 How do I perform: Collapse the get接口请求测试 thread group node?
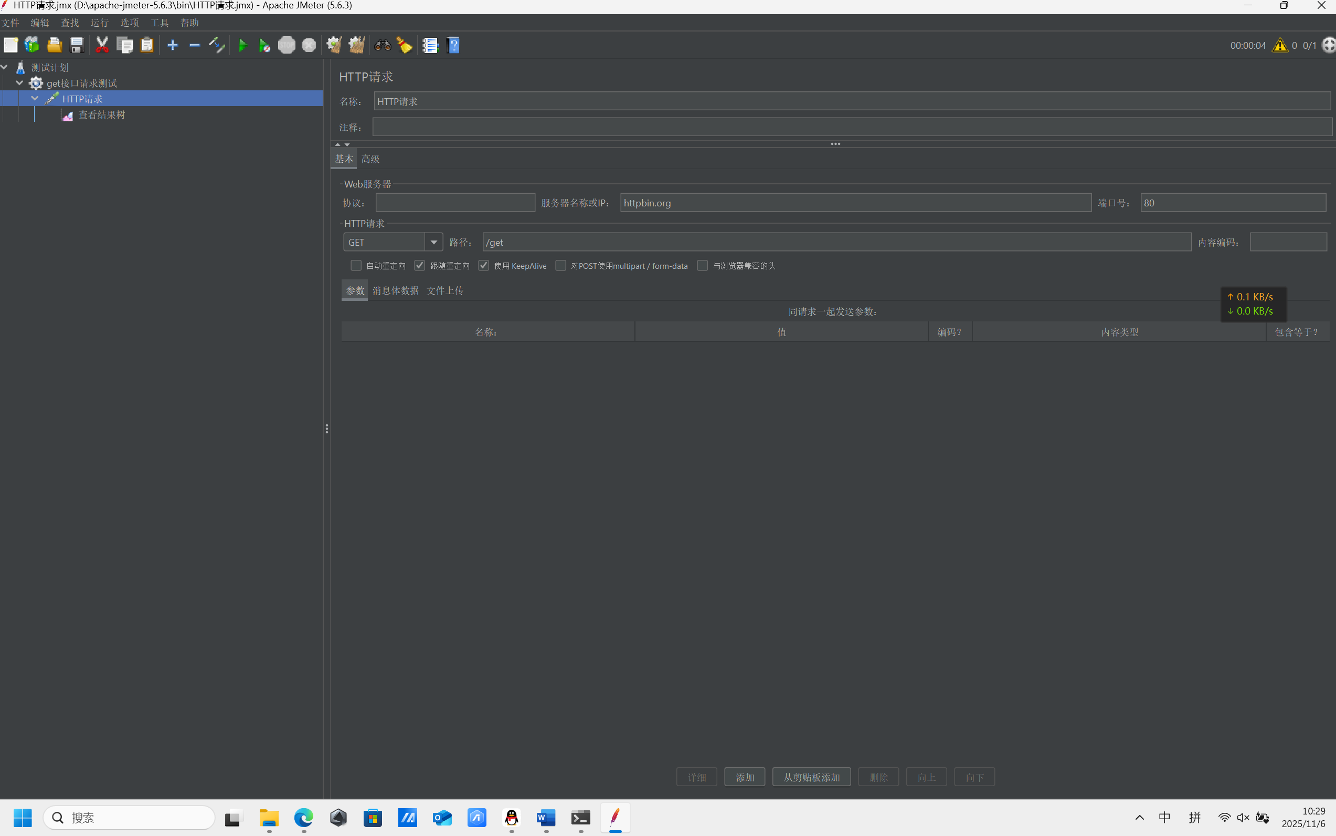pos(19,83)
